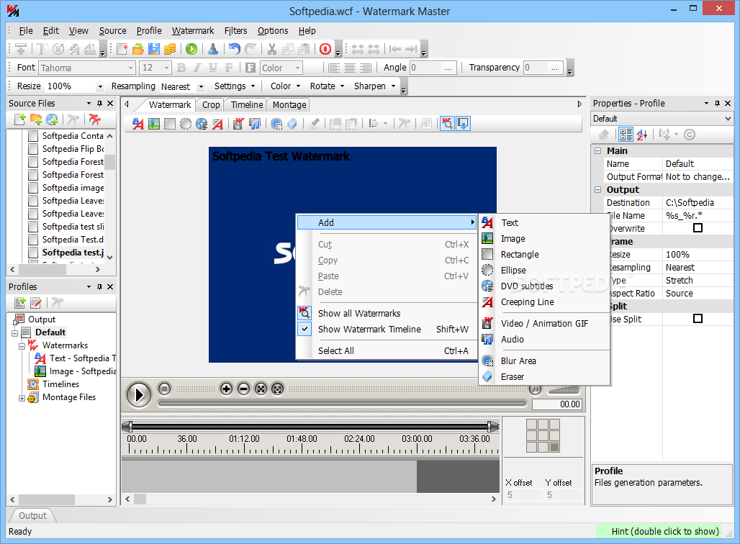Toggle the Overwrite property checkbox
Image resolution: width=740 pixels, height=544 pixels.
(x=698, y=228)
